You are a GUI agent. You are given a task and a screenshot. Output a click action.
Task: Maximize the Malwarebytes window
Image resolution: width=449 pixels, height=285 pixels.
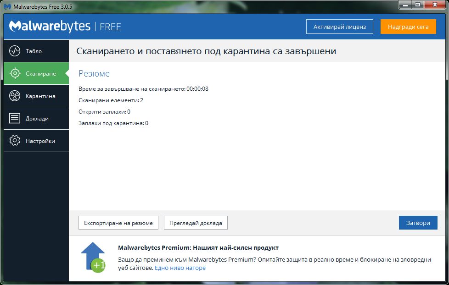pos(418,5)
